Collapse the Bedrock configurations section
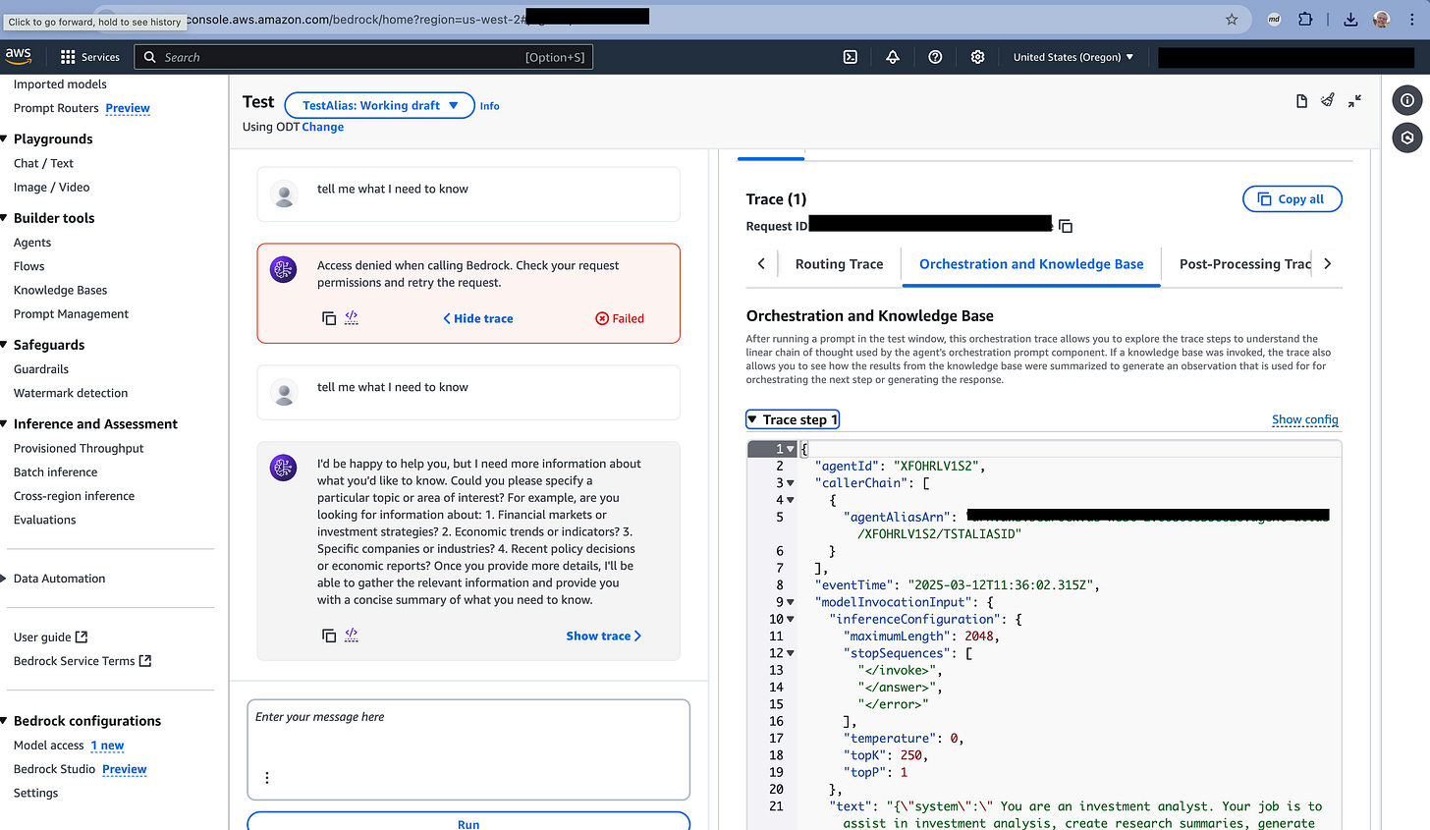1430x830 pixels. coord(5,721)
